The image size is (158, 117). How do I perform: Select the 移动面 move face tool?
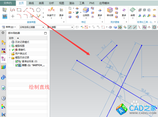click(x=110, y=12)
